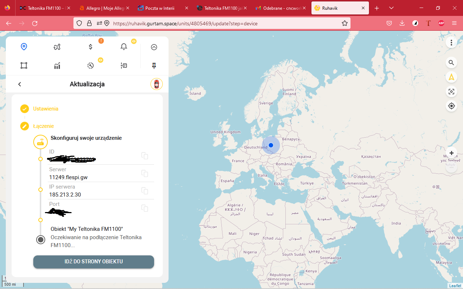Expand the list all tabs dropdown
The image size is (463, 289).
coord(391,8)
